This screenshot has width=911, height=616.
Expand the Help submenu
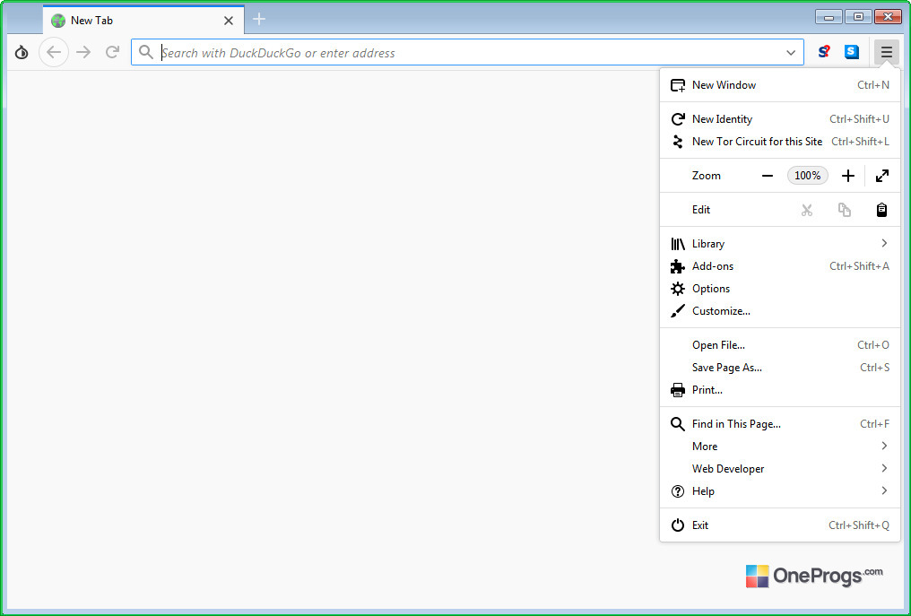(x=780, y=491)
